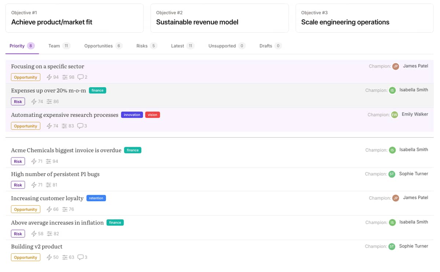
Task: Click Risk badge on P1 bugs row
Action: [18, 185]
